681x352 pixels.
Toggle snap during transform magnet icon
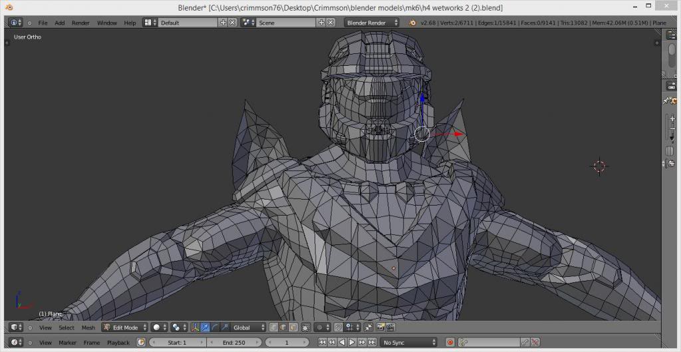coord(339,327)
